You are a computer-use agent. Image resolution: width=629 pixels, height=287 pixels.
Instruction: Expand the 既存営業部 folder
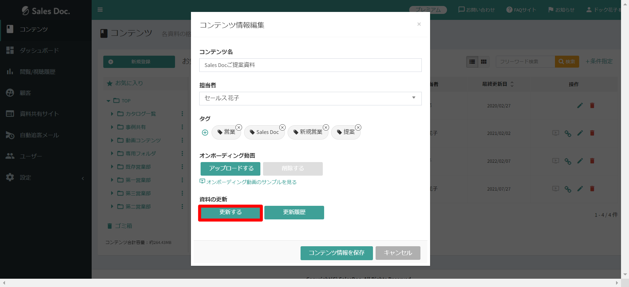click(x=112, y=167)
